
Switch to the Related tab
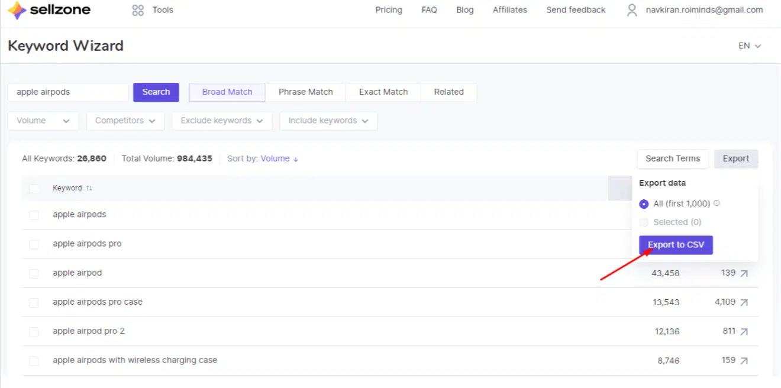point(449,92)
